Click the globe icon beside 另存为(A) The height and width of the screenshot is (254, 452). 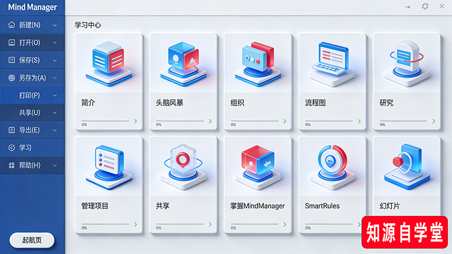click(11, 78)
